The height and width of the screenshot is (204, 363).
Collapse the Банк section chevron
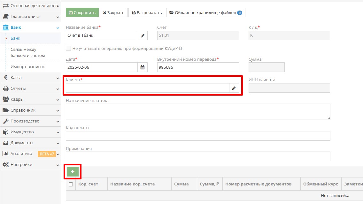(58, 28)
